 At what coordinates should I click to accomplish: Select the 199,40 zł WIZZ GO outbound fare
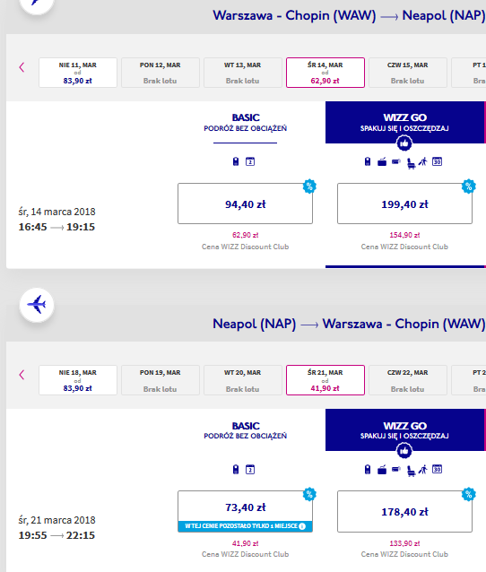(x=404, y=204)
